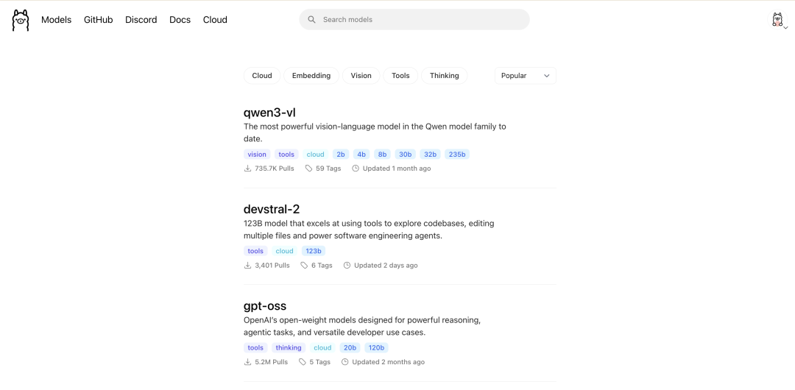795x390 pixels.
Task: Open the devstral-2 model page
Action: pos(272,209)
